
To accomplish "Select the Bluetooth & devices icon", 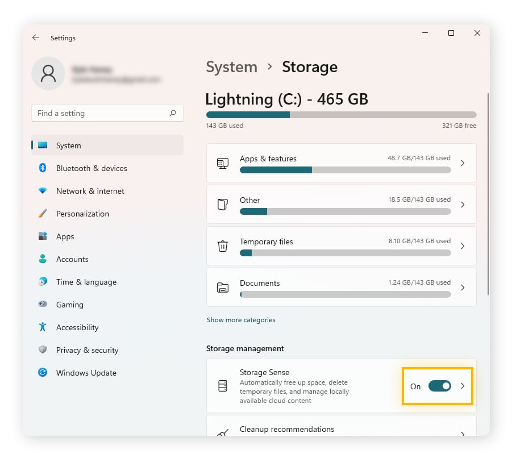I will (x=44, y=168).
